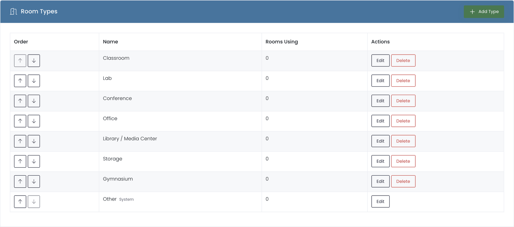Move Gymnasium up one row

pyautogui.click(x=20, y=181)
